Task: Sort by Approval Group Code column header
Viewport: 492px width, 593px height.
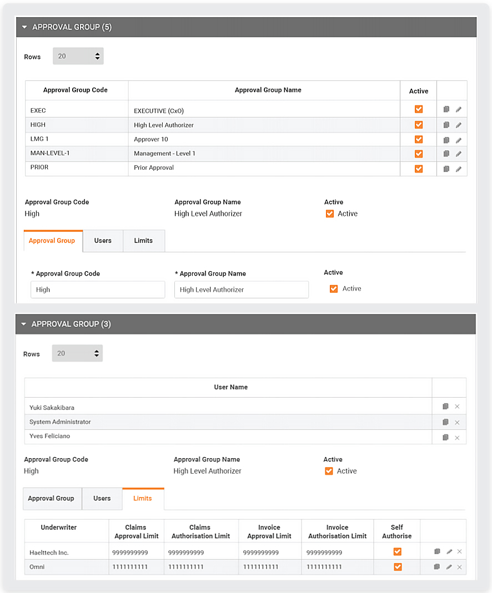Action: 76,90
